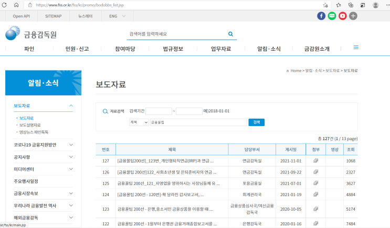Click the keyword field containing 금융꿀팁
This screenshot has height=228, width=390.
[198, 122]
